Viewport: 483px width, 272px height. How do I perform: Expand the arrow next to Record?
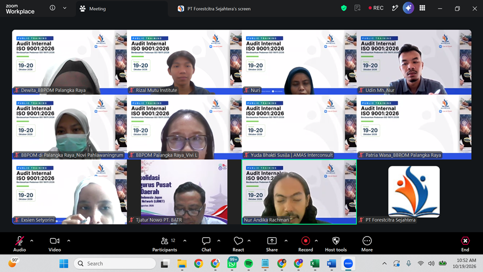click(x=316, y=241)
